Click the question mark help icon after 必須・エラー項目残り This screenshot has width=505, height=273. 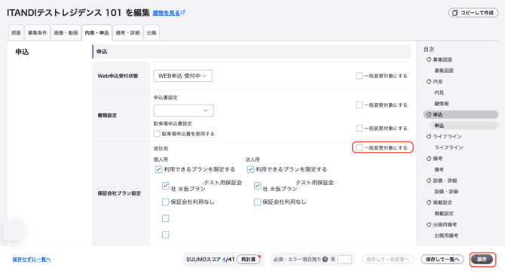(325, 259)
